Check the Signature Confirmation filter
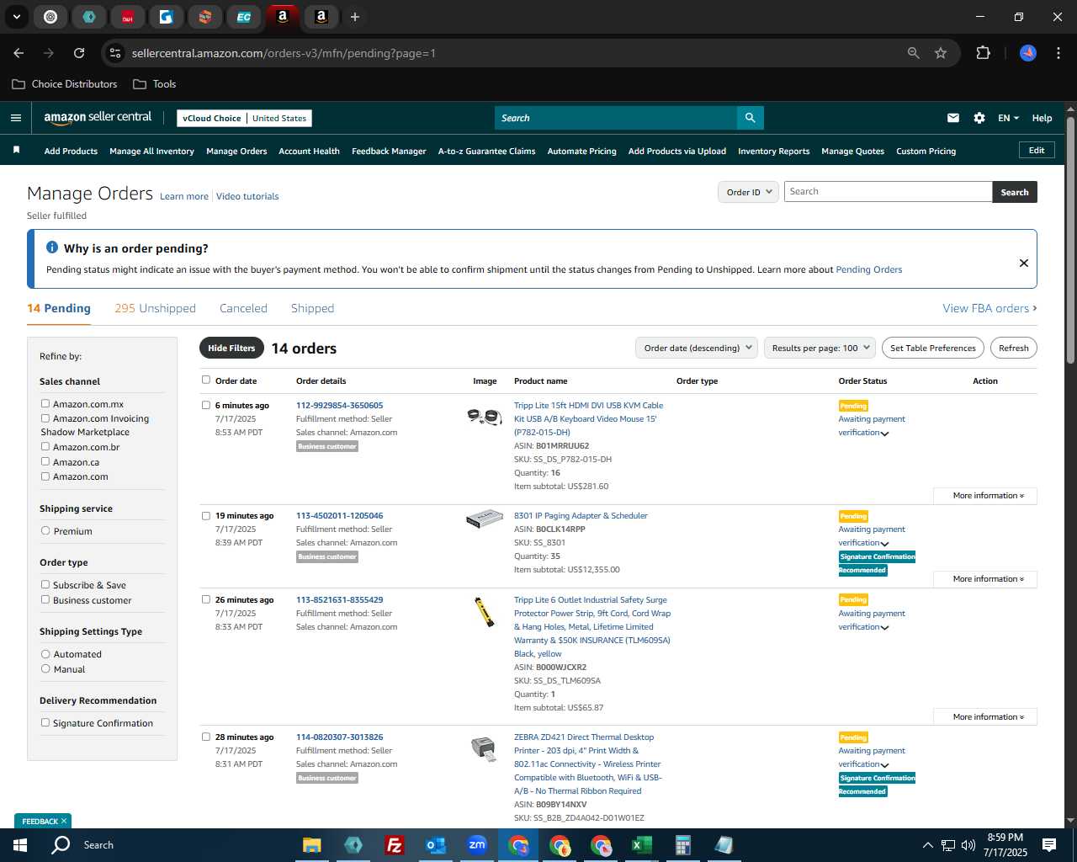The height and width of the screenshot is (862, 1077). click(x=45, y=723)
